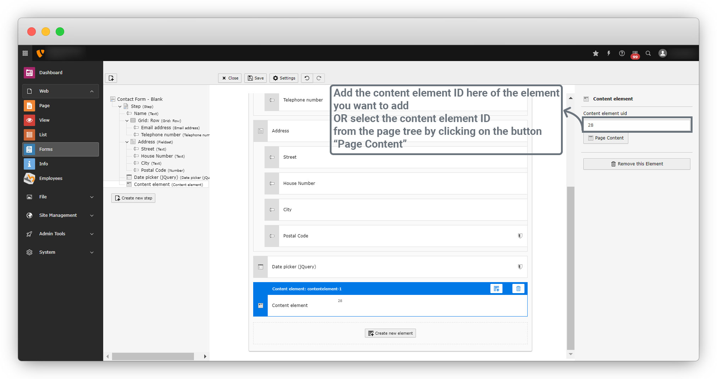This screenshot has height=379, width=717.
Task: Collapse the Web module group
Action: click(92, 91)
